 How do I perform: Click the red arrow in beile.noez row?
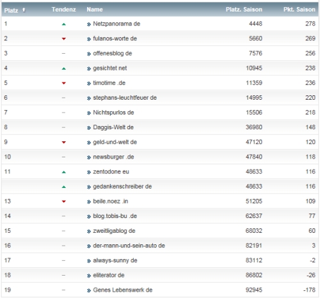63,201
